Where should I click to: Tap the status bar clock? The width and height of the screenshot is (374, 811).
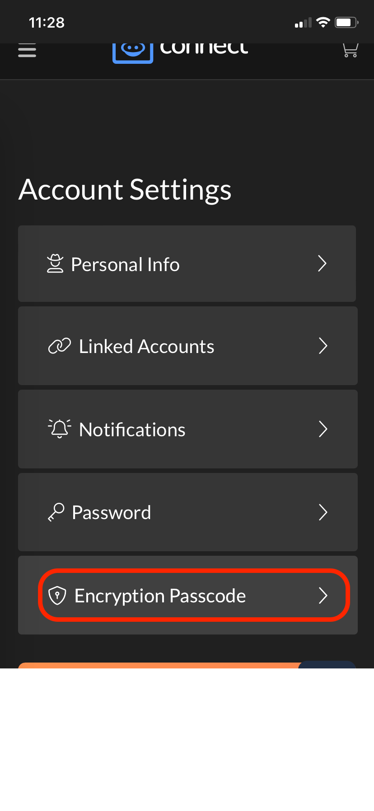pyautogui.click(x=47, y=22)
